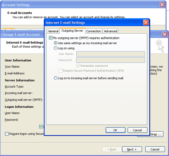
Task: Click the Logon Information heading
Action: click(19, 107)
